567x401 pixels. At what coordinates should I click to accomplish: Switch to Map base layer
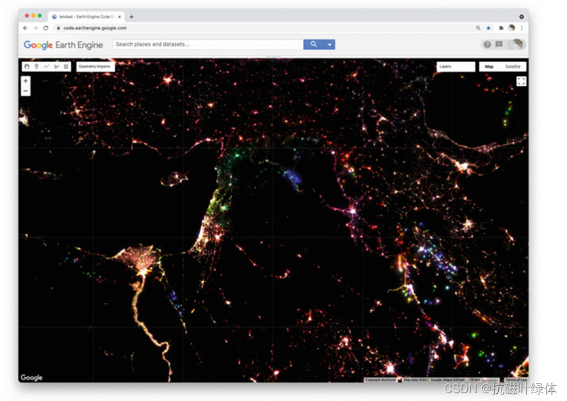coord(489,67)
